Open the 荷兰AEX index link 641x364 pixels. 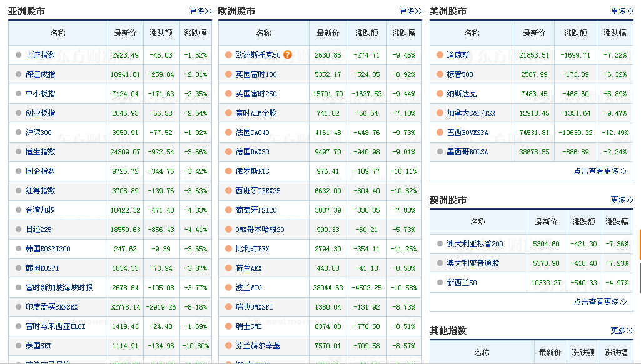click(x=248, y=268)
